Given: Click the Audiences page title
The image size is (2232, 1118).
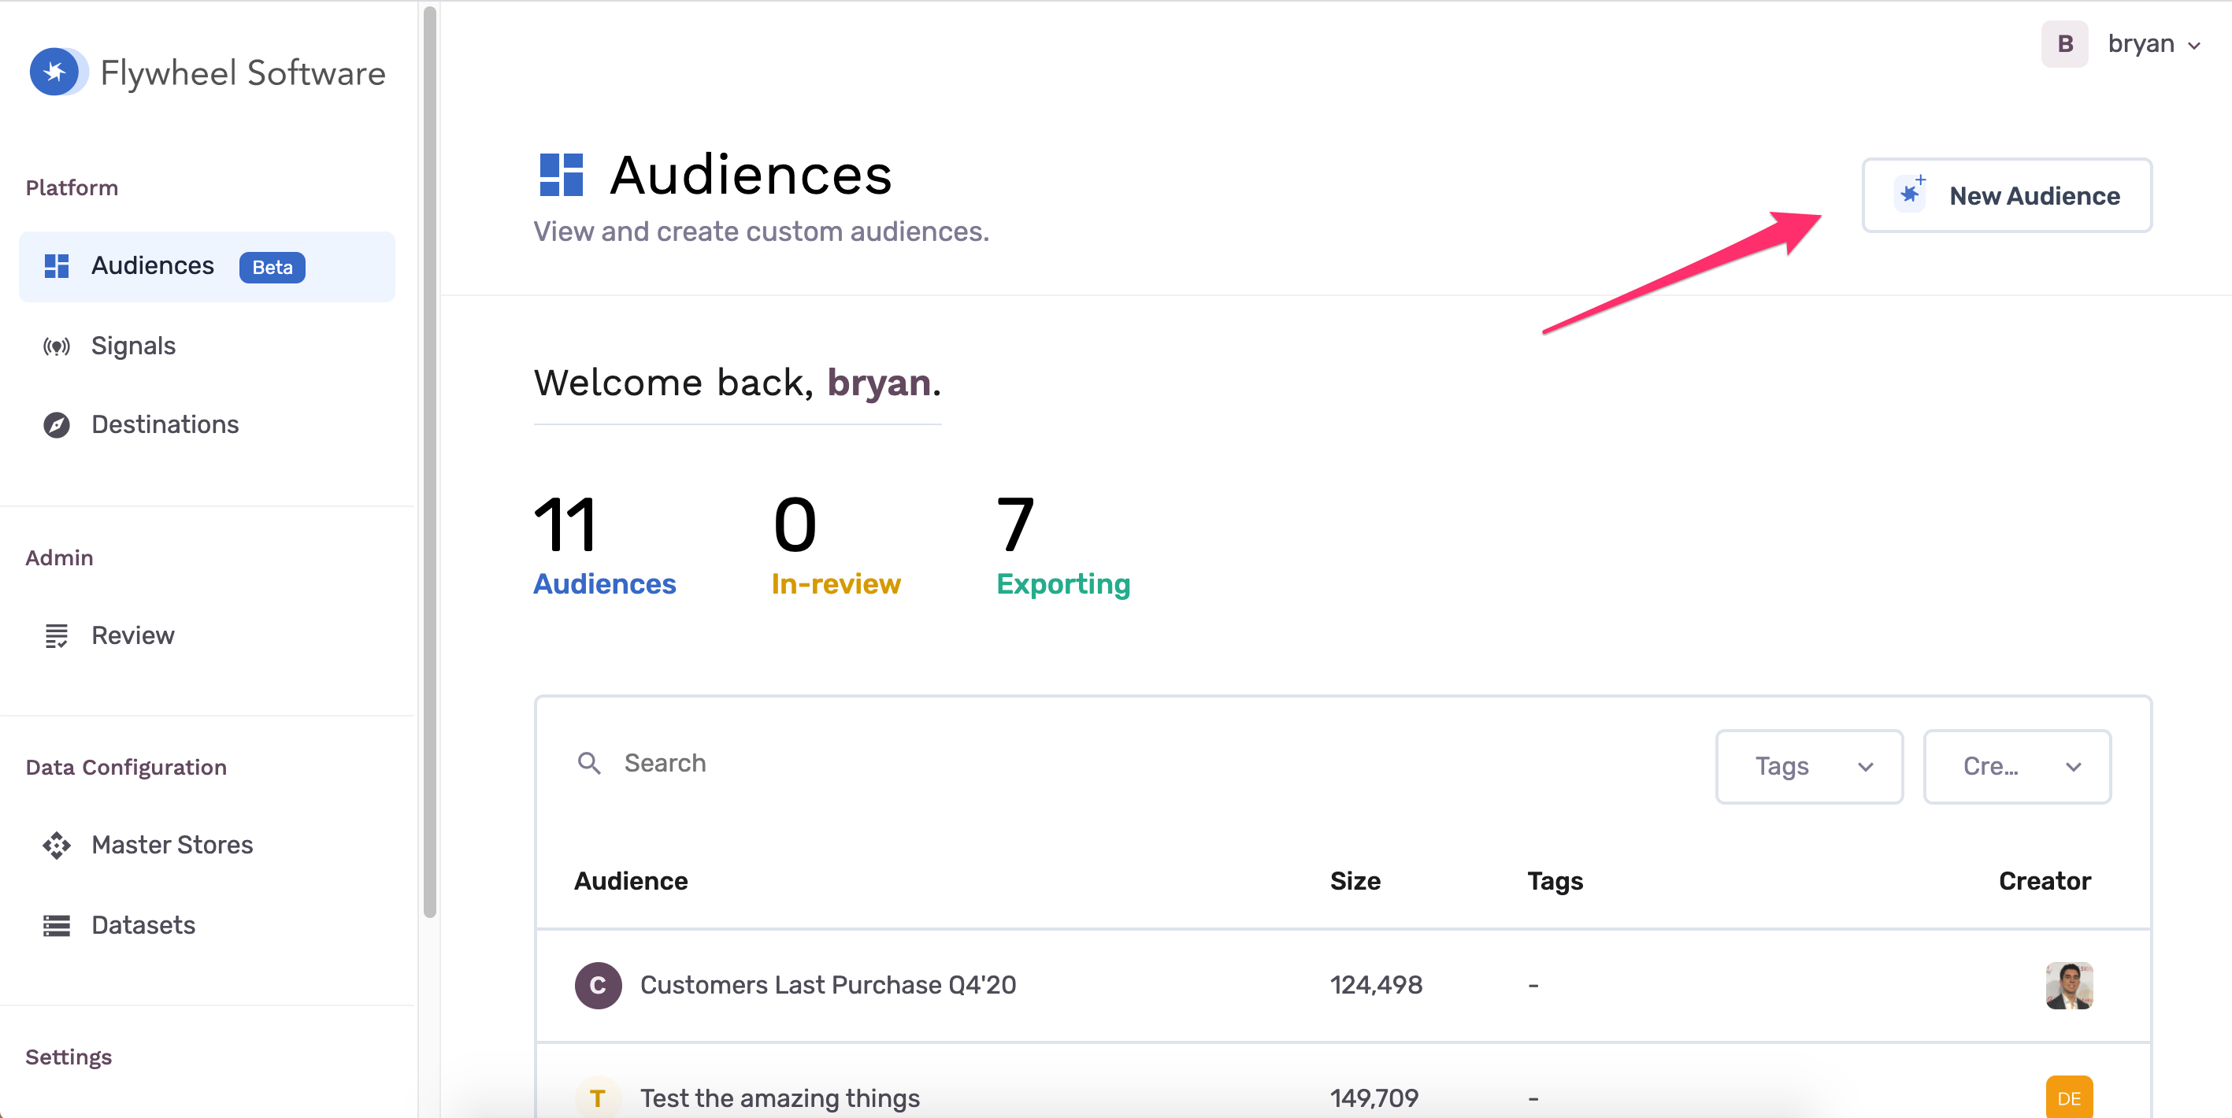Looking at the screenshot, I should pos(751,175).
